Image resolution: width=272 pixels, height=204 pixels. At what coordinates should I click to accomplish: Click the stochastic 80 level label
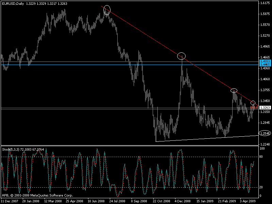click(x=262, y=157)
